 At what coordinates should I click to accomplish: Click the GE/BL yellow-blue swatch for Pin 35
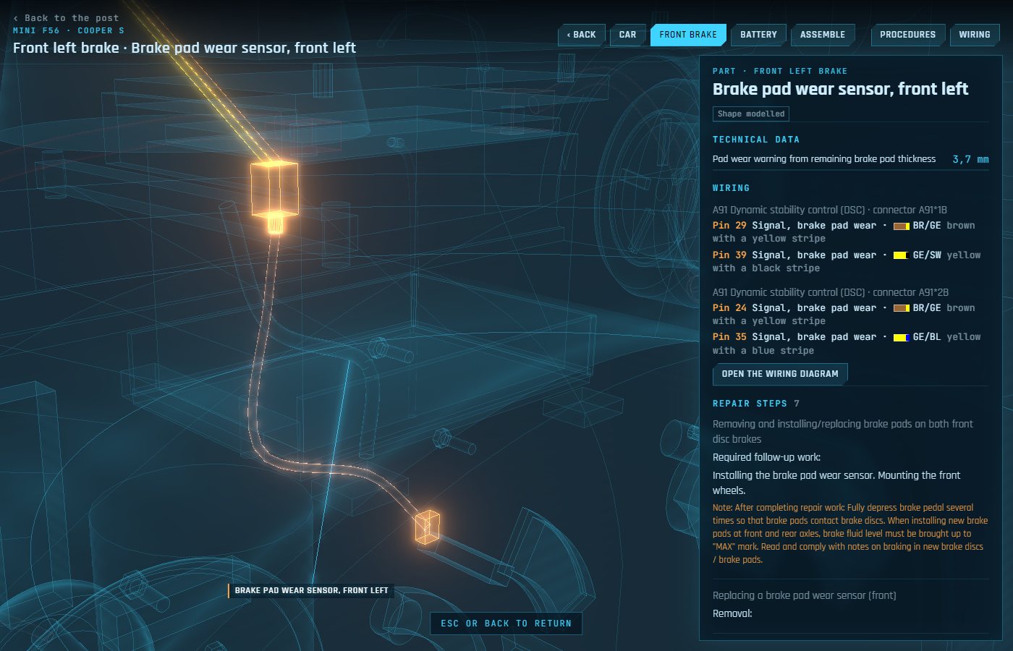pyautogui.click(x=901, y=338)
